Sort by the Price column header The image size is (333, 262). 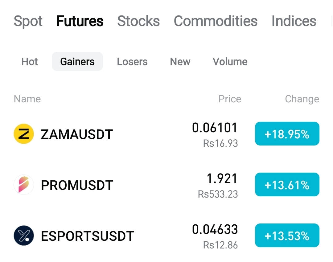click(x=230, y=99)
